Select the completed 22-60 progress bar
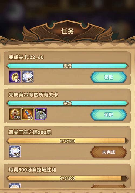The image size is (135, 193). (x=67, y=66)
